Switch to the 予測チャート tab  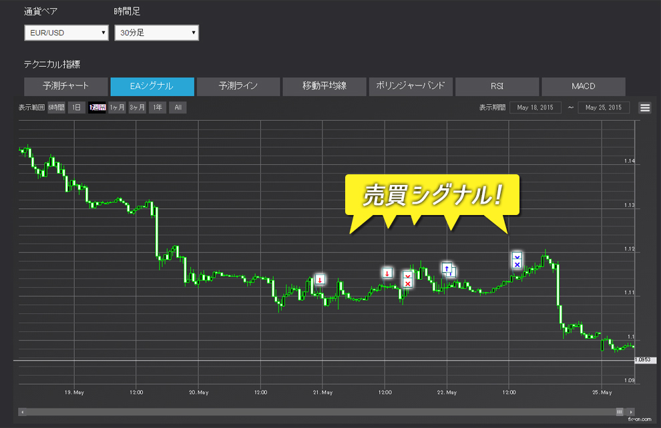point(65,86)
